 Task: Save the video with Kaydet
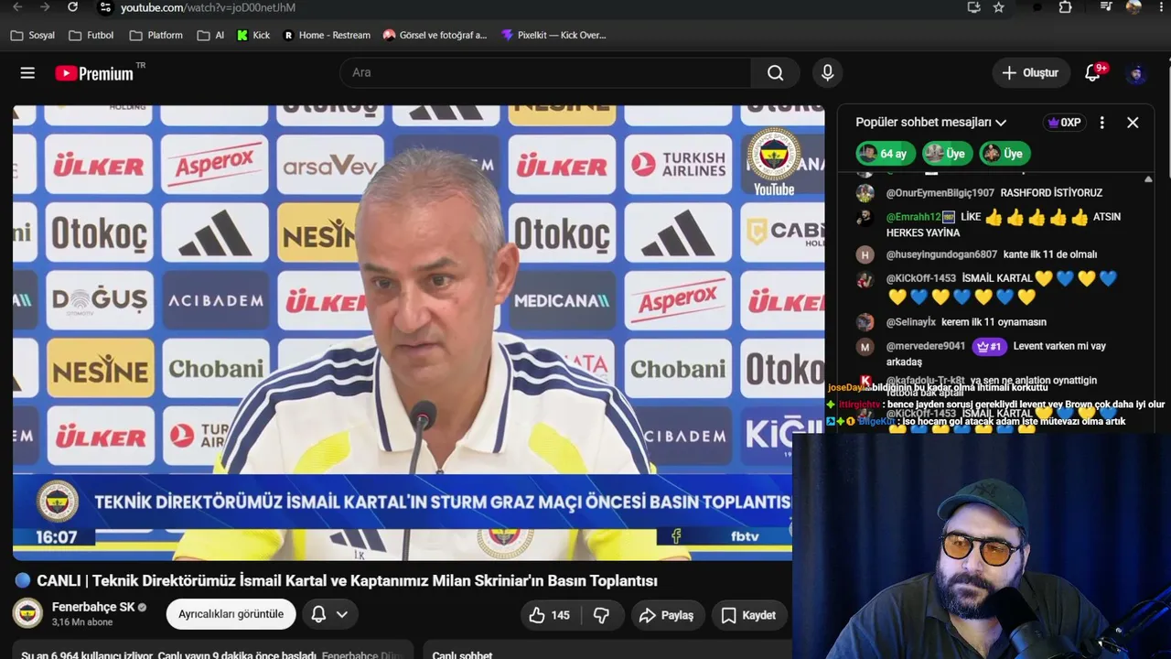coord(748,615)
